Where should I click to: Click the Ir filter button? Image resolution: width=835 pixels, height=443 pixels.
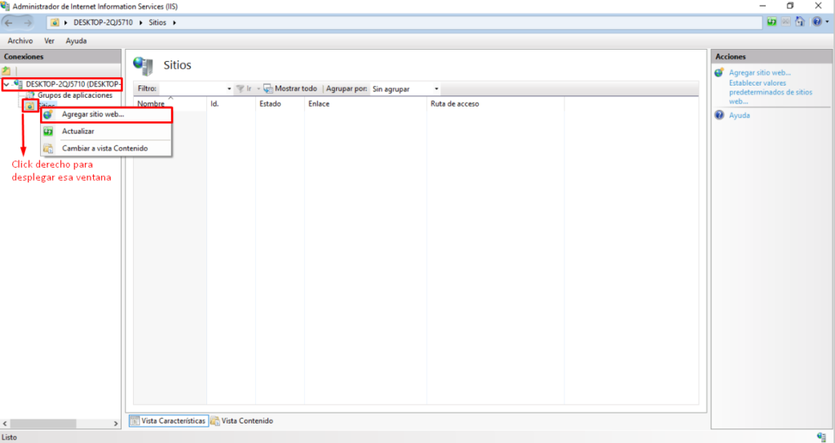244,89
